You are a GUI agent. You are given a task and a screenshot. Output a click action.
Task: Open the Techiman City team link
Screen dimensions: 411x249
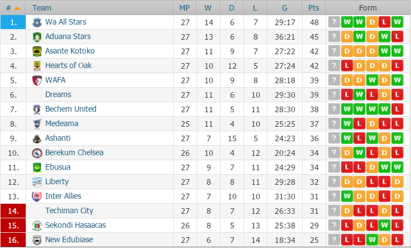(x=69, y=210)
